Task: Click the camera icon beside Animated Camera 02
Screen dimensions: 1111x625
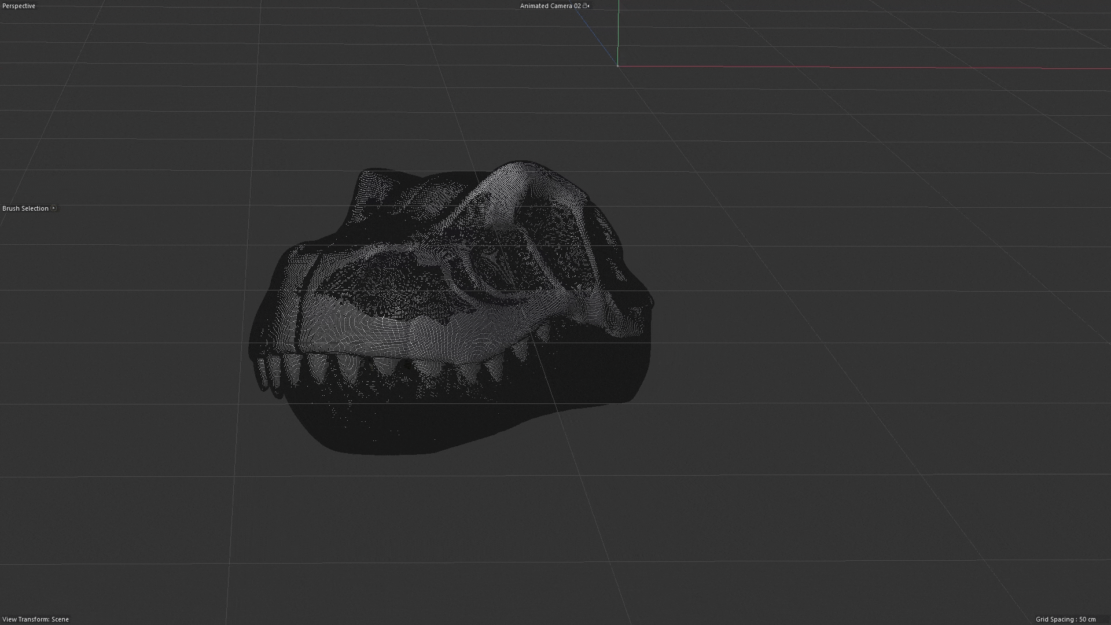Action: [586, 6]
